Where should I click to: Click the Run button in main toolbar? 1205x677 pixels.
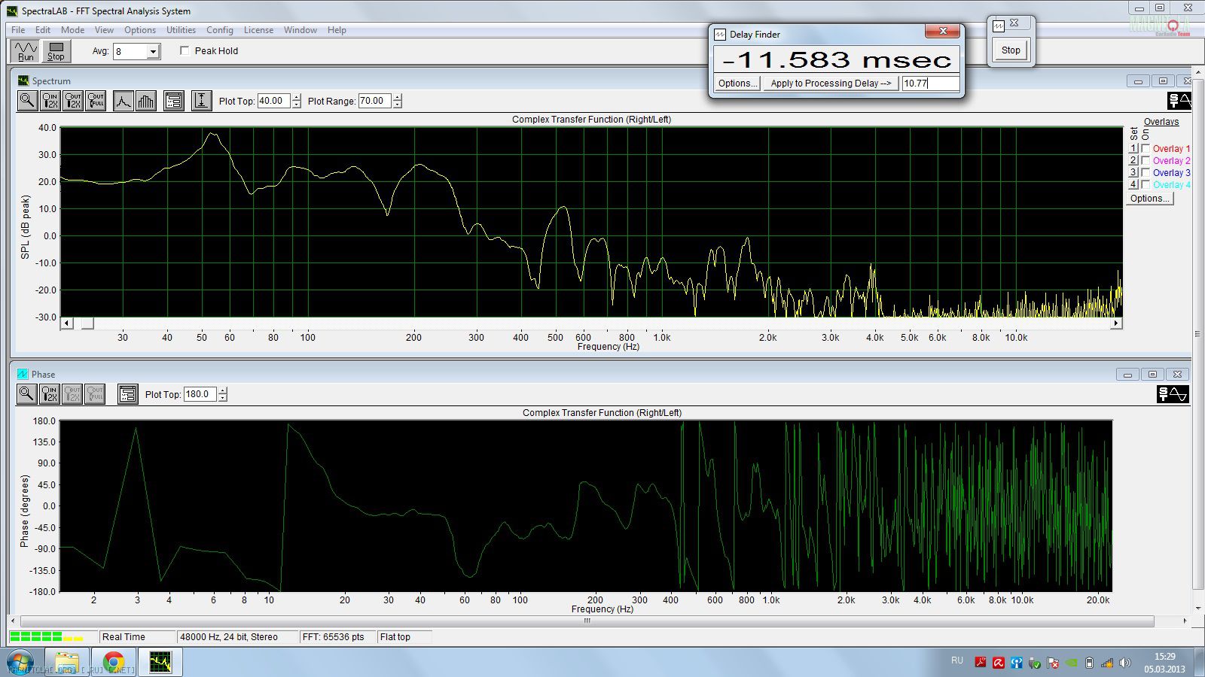pos(26,51)
